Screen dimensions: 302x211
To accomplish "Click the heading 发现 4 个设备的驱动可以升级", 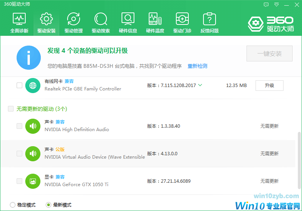I will [88, 50].
